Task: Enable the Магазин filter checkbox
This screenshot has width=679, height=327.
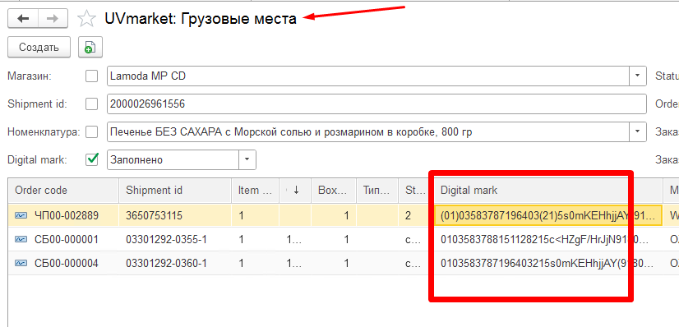Action: 92,76
